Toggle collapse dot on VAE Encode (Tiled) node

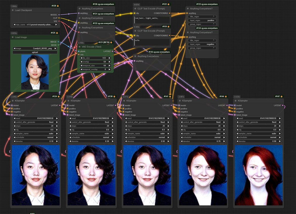point(79,47)
